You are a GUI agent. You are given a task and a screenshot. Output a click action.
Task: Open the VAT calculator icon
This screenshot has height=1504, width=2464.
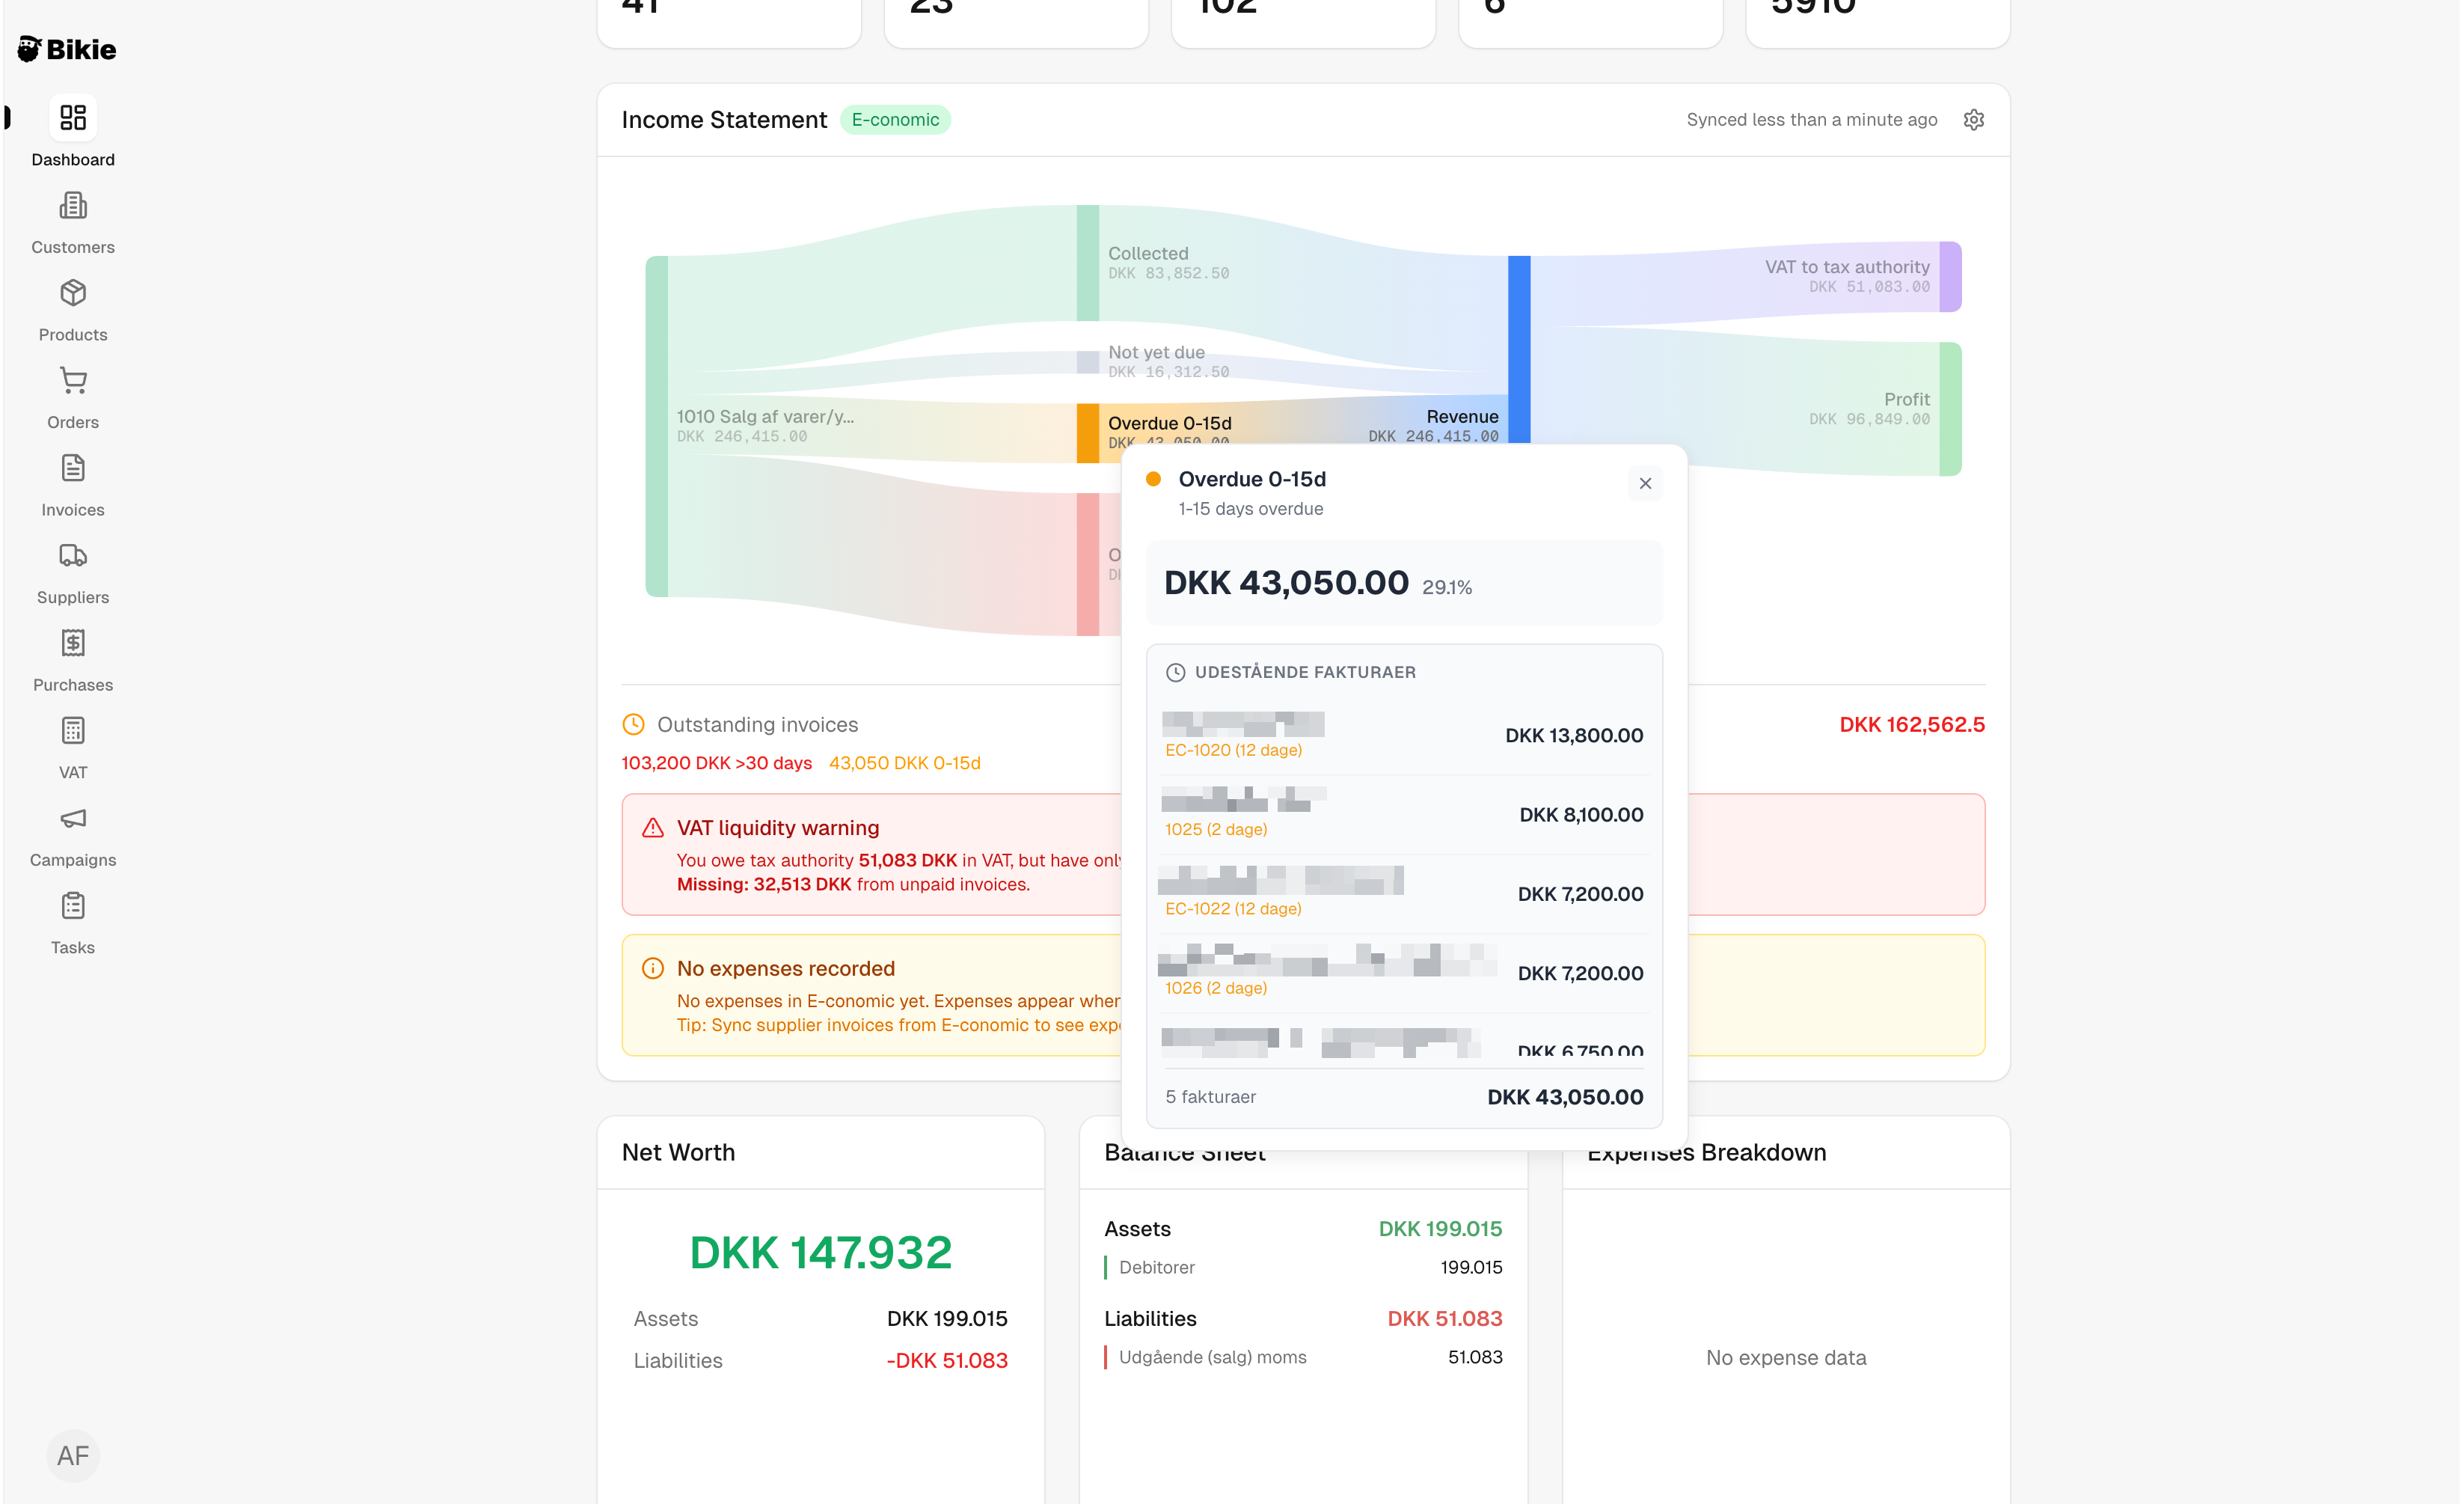73,731
